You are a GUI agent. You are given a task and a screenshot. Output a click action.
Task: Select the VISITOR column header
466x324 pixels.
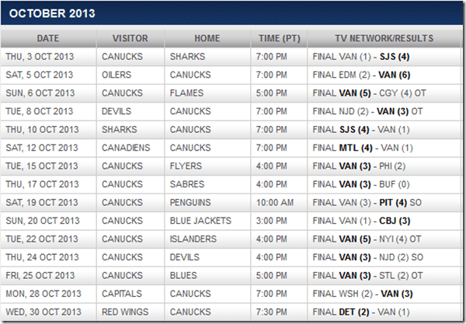coord(130,38)
